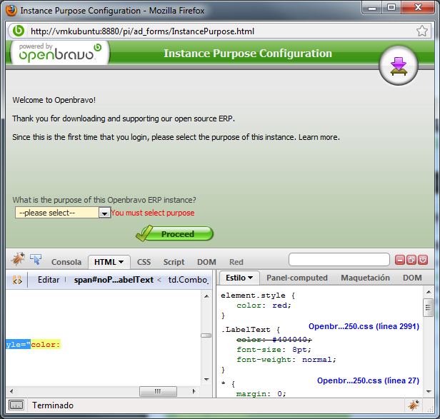Open Openbr...250.css (línea 27) source link
The width and height of the screenshot is (440, 419).
[x=368, y=380]
